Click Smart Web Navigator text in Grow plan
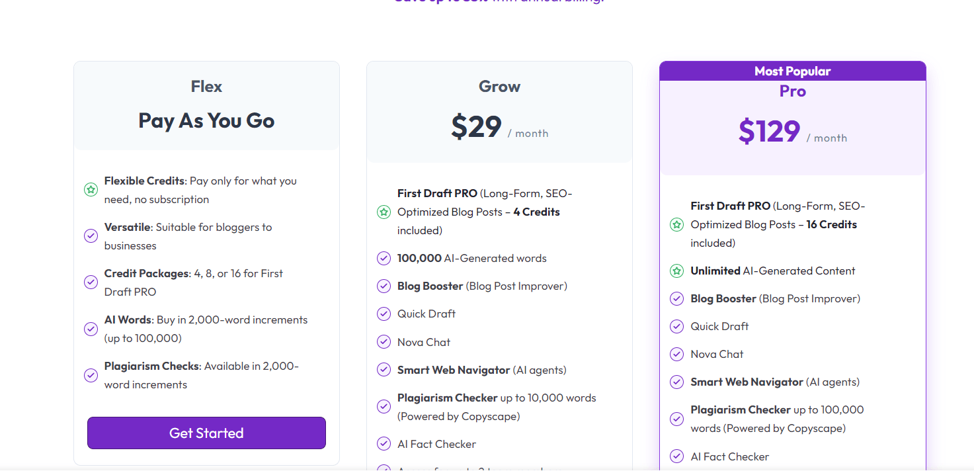The width and height of the screenshot is (974, 473). 454,370
